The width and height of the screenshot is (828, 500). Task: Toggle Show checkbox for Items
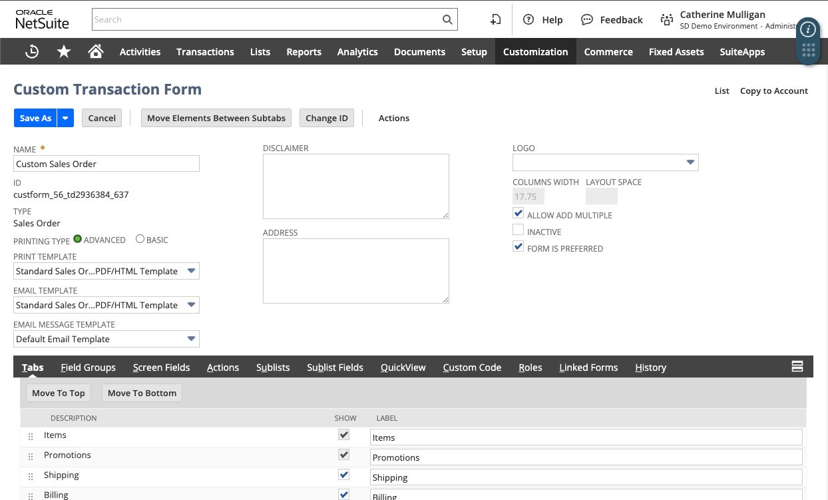343,435
